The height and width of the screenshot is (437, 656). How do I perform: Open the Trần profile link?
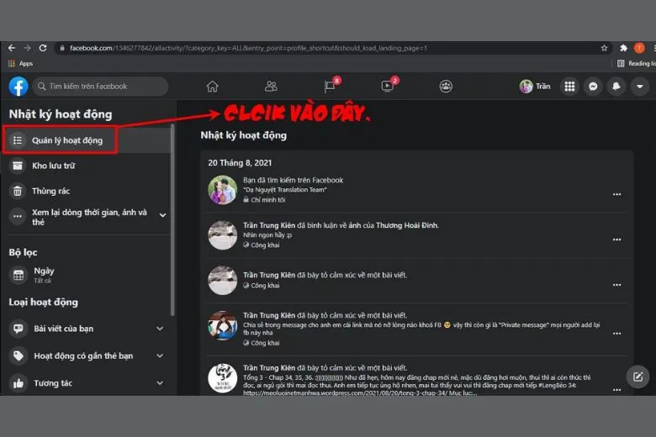[535, 87]
